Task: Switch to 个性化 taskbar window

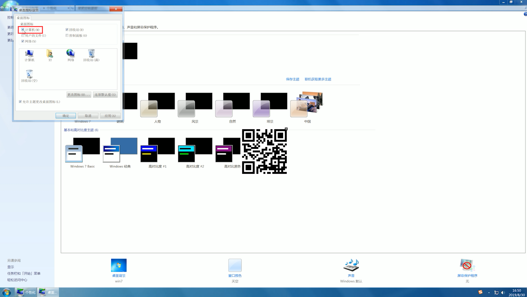Action: click(x=26, y=292)
